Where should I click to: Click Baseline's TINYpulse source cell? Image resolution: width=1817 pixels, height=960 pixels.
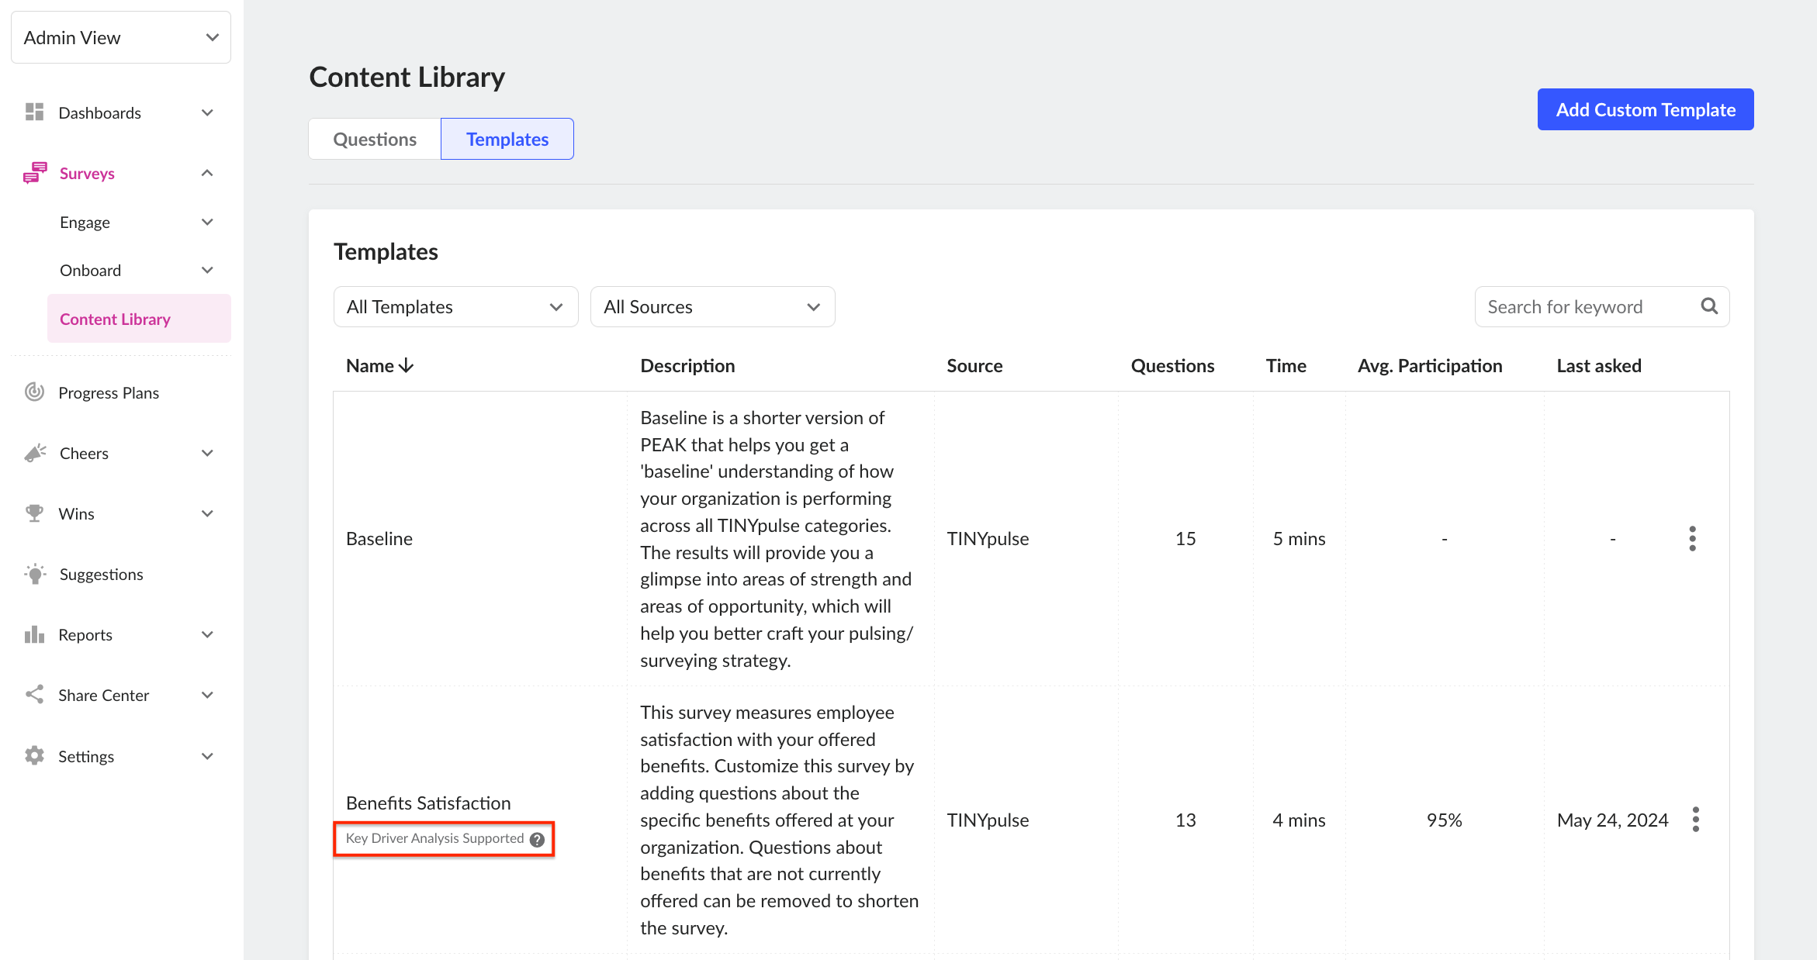tap(988, 539)
